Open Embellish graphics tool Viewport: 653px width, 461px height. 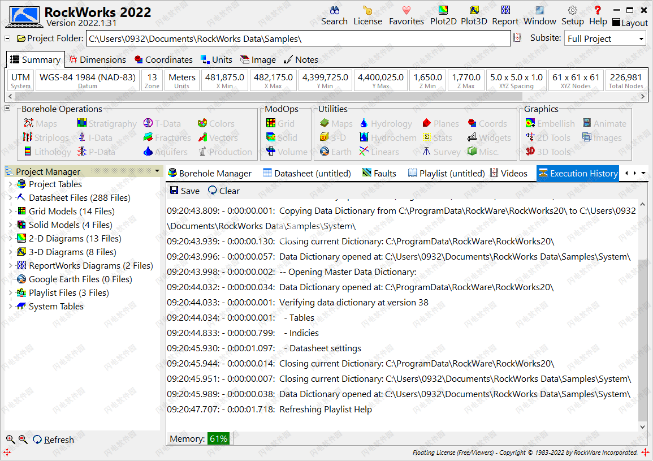(x=550, y=123)
